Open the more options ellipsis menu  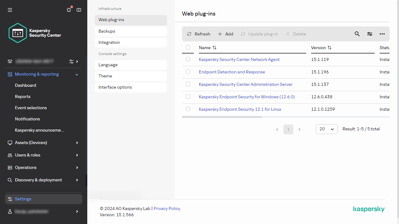[x=382, y=34]
